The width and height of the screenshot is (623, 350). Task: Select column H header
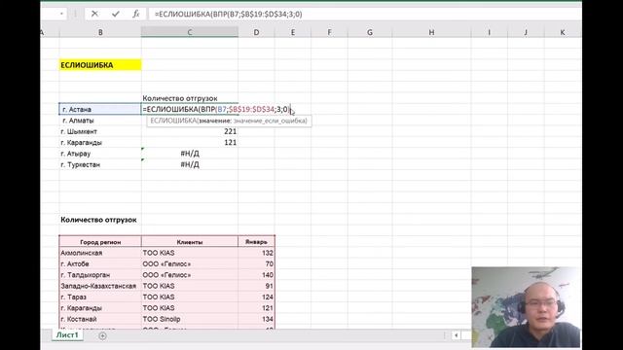point(431,32)
